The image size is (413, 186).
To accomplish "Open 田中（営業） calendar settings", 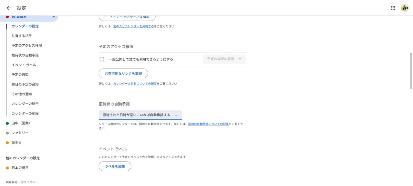I will coord(21,123).
